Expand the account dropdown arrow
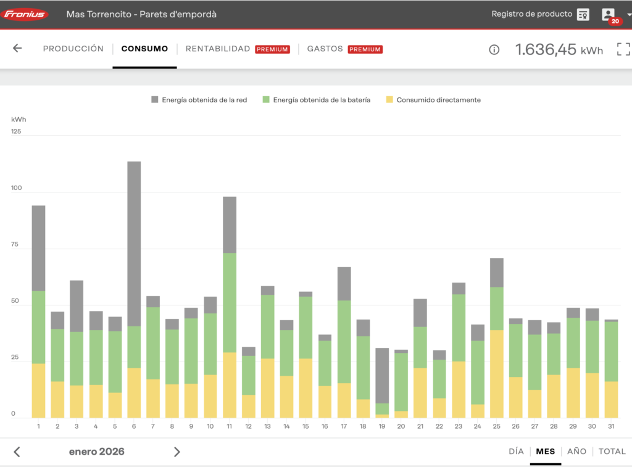632x467 pixels. [628, 14]
